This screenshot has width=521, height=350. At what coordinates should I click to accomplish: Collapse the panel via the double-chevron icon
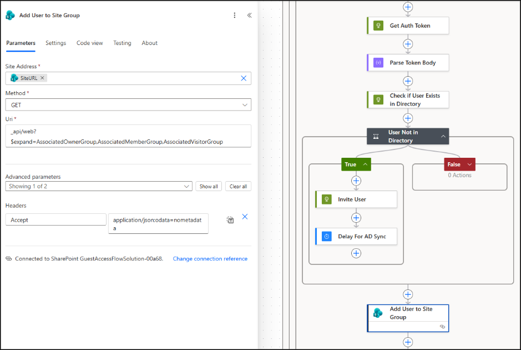[x=249, y=16]
